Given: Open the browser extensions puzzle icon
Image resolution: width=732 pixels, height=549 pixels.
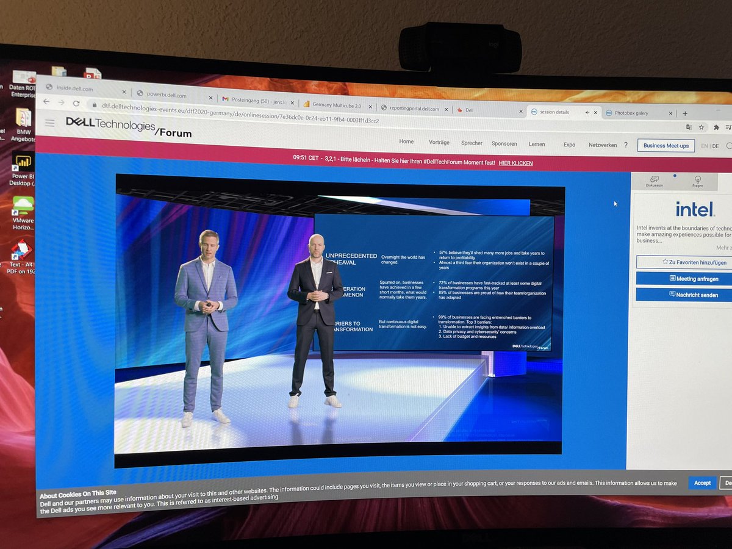Looking at the screenshot, I should pyautogui.click(x=716, y=127).
